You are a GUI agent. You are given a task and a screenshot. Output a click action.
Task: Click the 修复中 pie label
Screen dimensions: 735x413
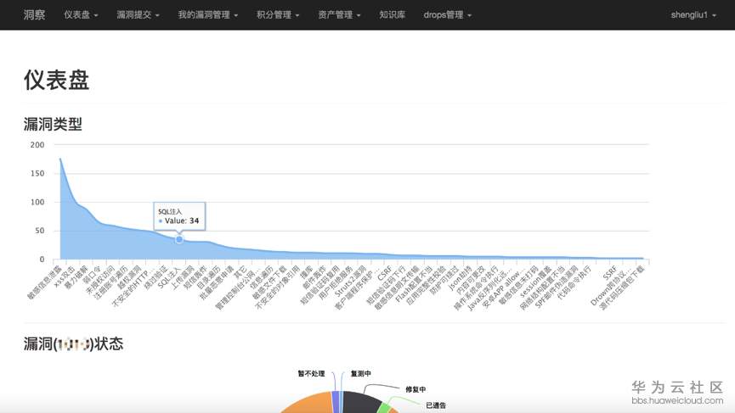point(416,389)
